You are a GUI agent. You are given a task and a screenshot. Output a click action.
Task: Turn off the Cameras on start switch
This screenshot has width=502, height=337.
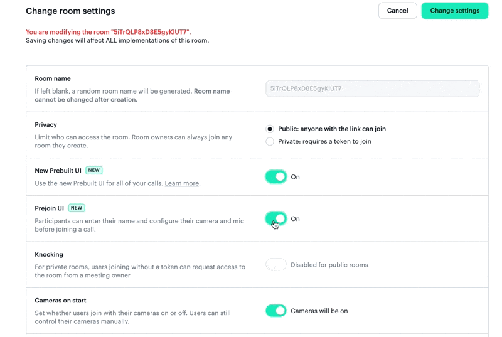(x=275, y=311)
